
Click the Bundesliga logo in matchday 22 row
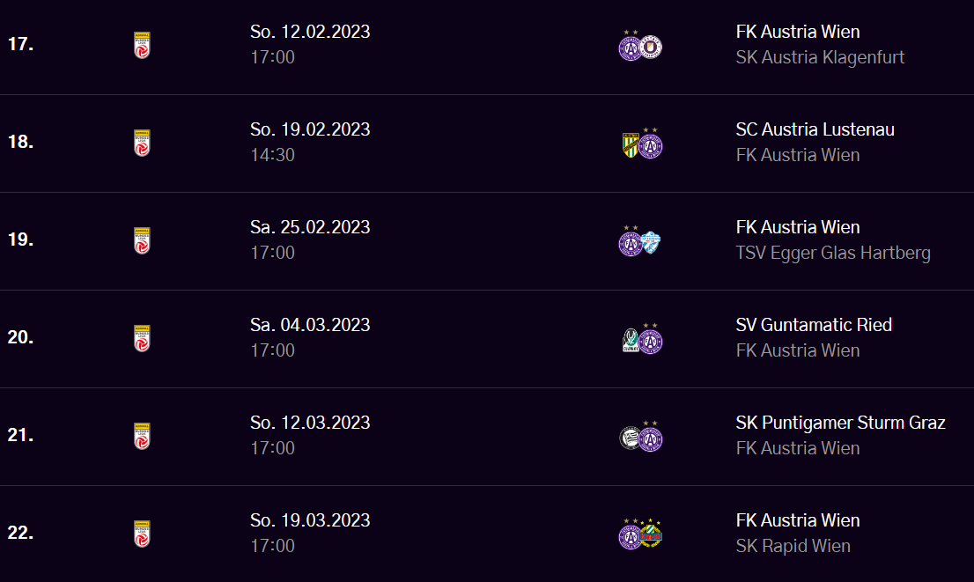(142, 534)
